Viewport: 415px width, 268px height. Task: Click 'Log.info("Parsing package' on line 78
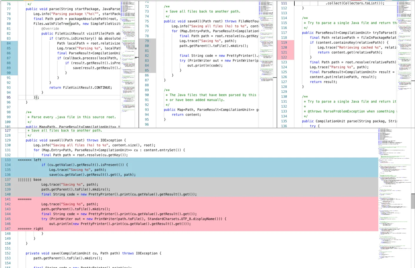(77, 14)
